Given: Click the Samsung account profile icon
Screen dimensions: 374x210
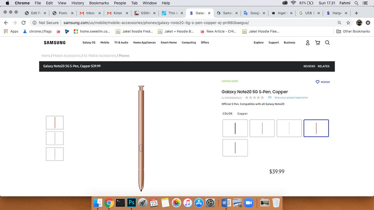Looking at the screenshot, I should point(307,43).
